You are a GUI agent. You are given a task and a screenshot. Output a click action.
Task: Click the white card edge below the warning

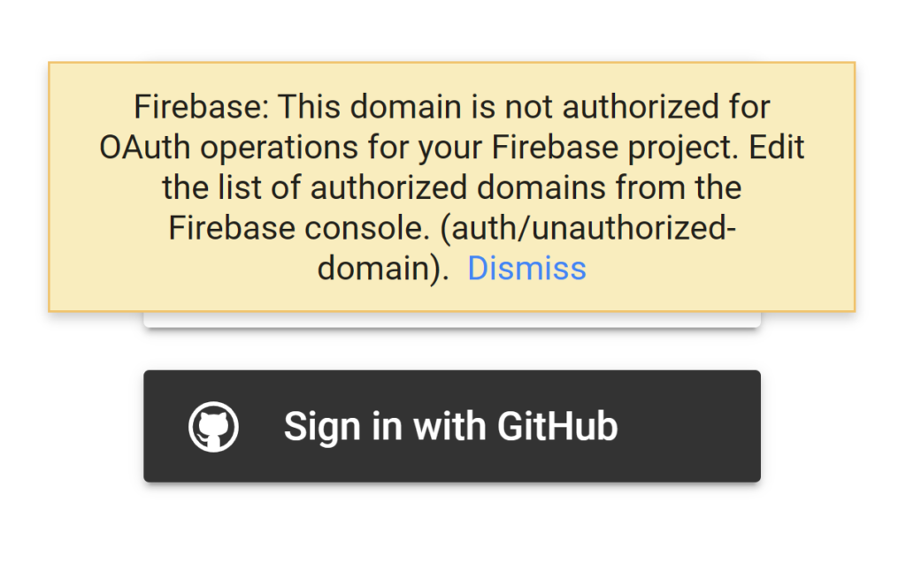click(452, 319)
